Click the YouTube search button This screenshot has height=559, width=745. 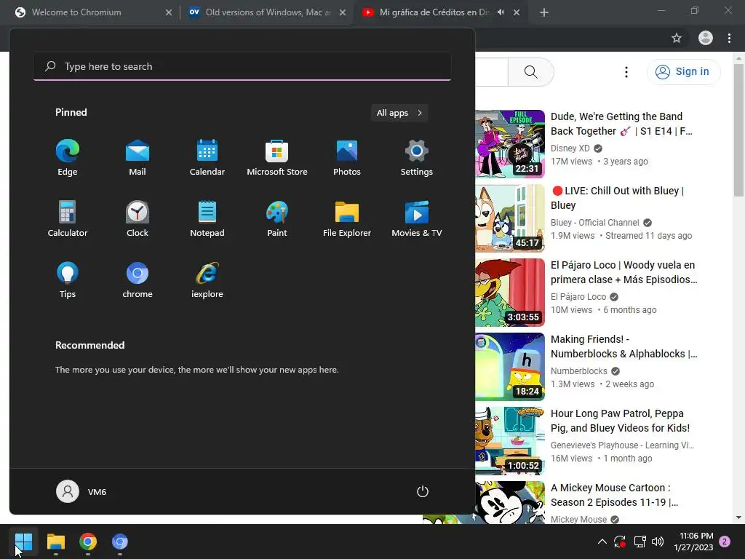pyautogui.click(x=530, y=72)
